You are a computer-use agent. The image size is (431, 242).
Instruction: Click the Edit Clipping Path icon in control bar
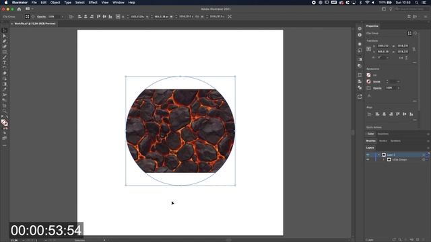click(27, 16)
